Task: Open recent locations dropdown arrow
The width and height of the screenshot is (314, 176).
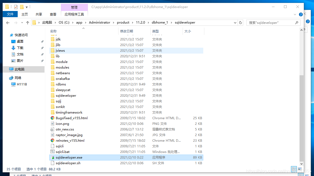Action: pos(22,23)
